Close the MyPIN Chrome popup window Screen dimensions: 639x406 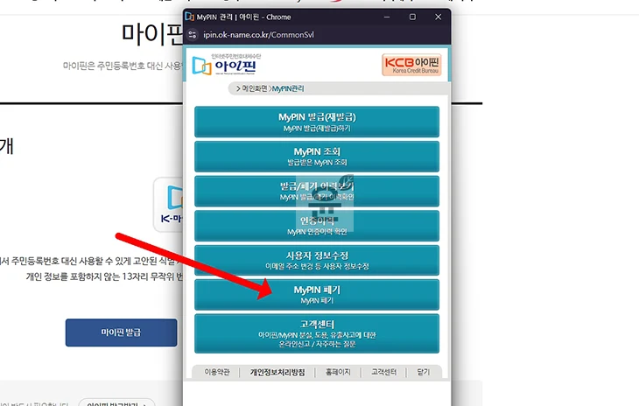436,16
